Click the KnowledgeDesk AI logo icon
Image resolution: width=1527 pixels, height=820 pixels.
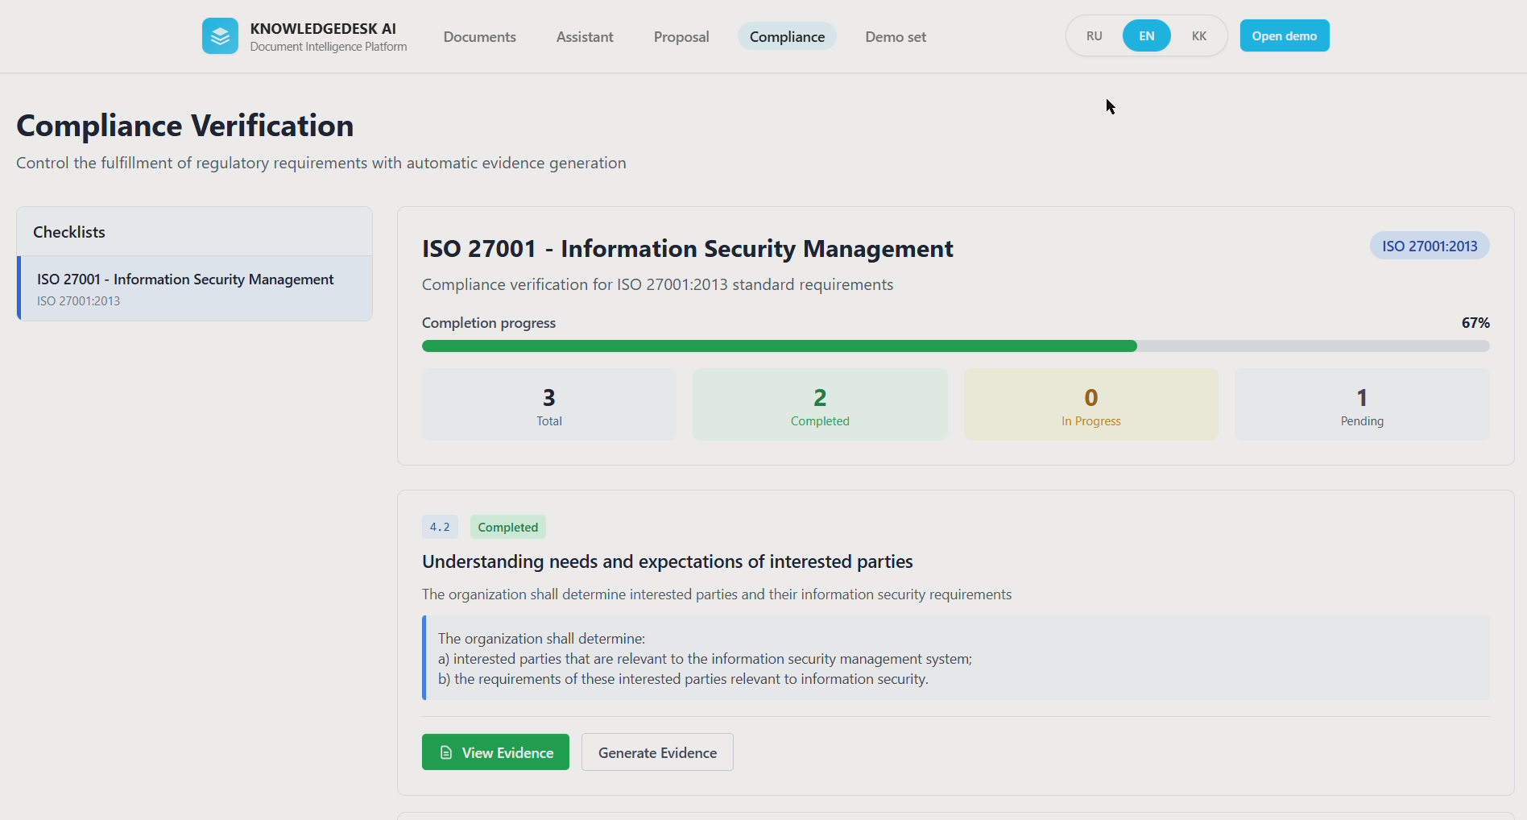(x=220, y=35)
